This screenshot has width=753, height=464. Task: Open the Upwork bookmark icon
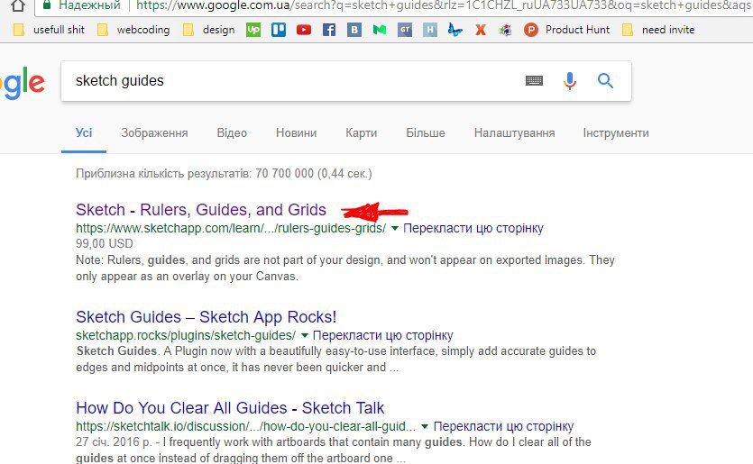point(253,30)
